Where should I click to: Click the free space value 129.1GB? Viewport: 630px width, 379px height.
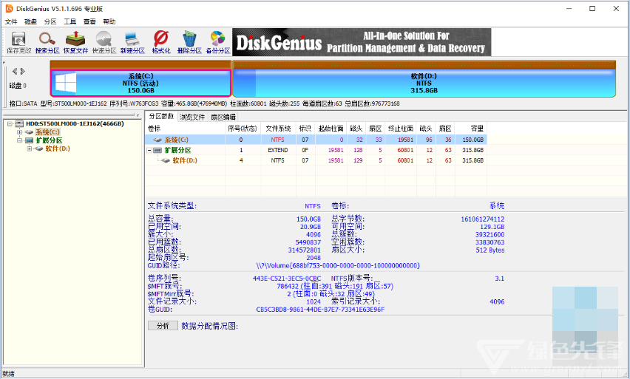[x=492, y=227]
